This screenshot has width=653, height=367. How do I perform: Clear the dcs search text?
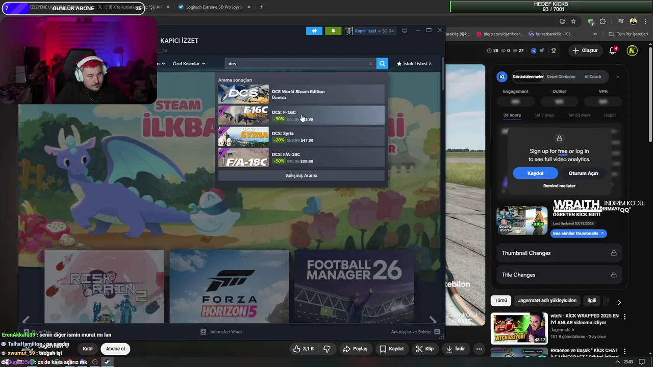click(x=370, y=64)
